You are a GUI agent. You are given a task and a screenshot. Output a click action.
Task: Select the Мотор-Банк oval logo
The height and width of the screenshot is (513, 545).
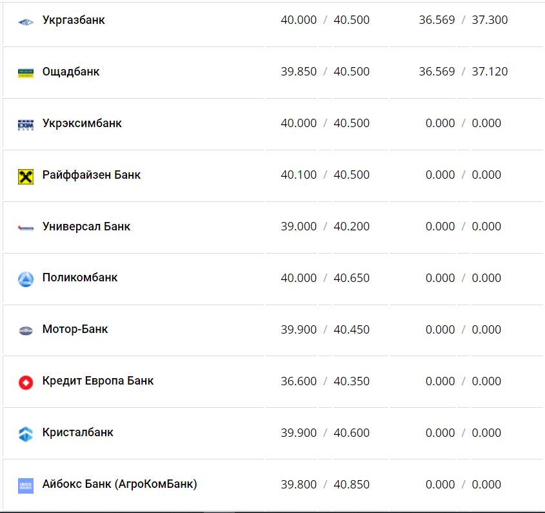25,331
